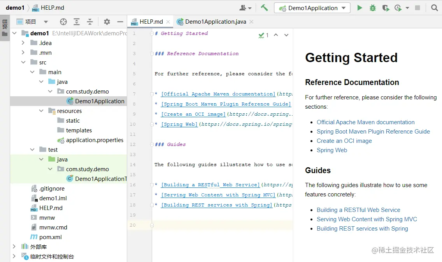Open Building a RESTful Web Service link
The width and height of the screenshot is (442, 262).
point(358,210)
